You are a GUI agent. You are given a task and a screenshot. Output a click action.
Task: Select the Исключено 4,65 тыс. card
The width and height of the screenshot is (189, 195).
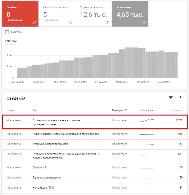pyautogui.click(x=130, y=14)
